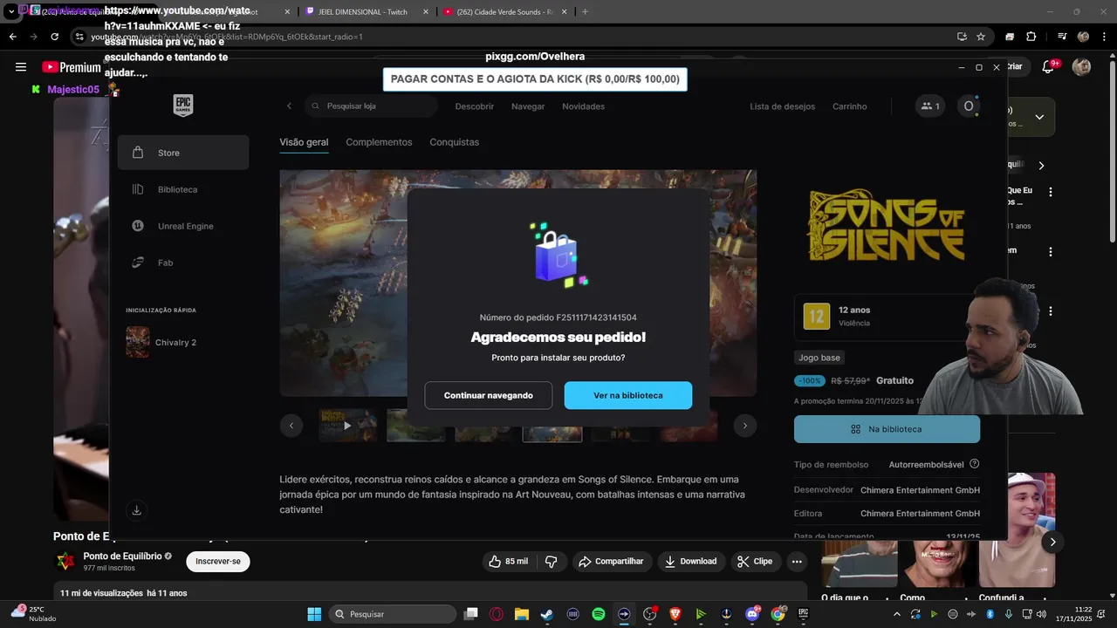
Task: Open the downloads icon in Epic sidebar
Action: pos(136,510)
